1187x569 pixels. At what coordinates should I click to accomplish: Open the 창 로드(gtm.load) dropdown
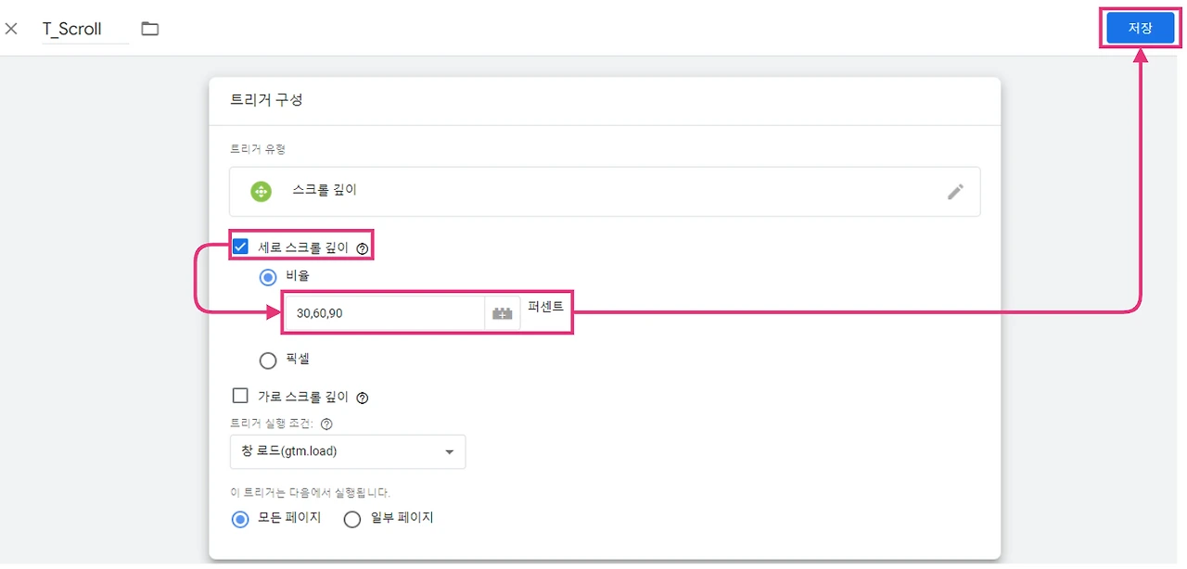click(347, 451)
